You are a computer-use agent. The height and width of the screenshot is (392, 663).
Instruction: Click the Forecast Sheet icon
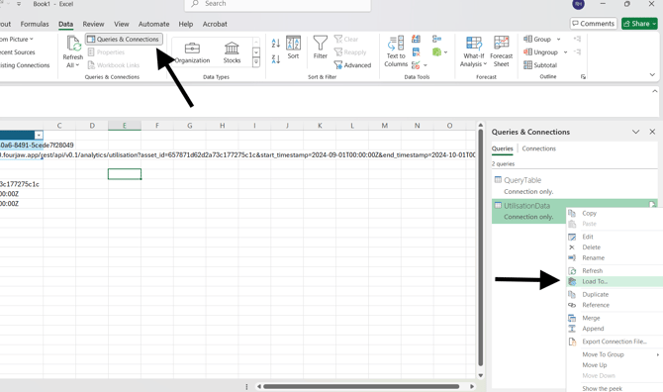pos(501,43)
